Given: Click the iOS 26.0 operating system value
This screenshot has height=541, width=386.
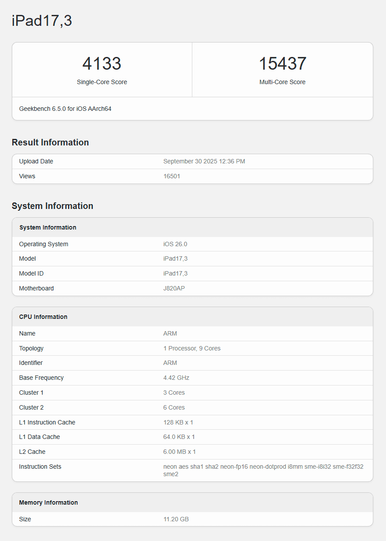Looking at the screenshot, I should pyautogui.click(x=175, y=244).
